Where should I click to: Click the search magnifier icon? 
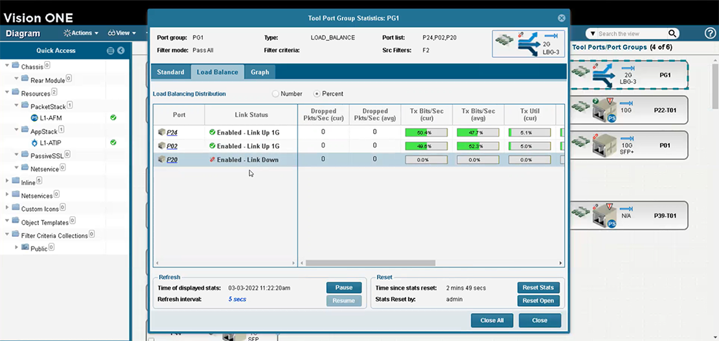672,34
